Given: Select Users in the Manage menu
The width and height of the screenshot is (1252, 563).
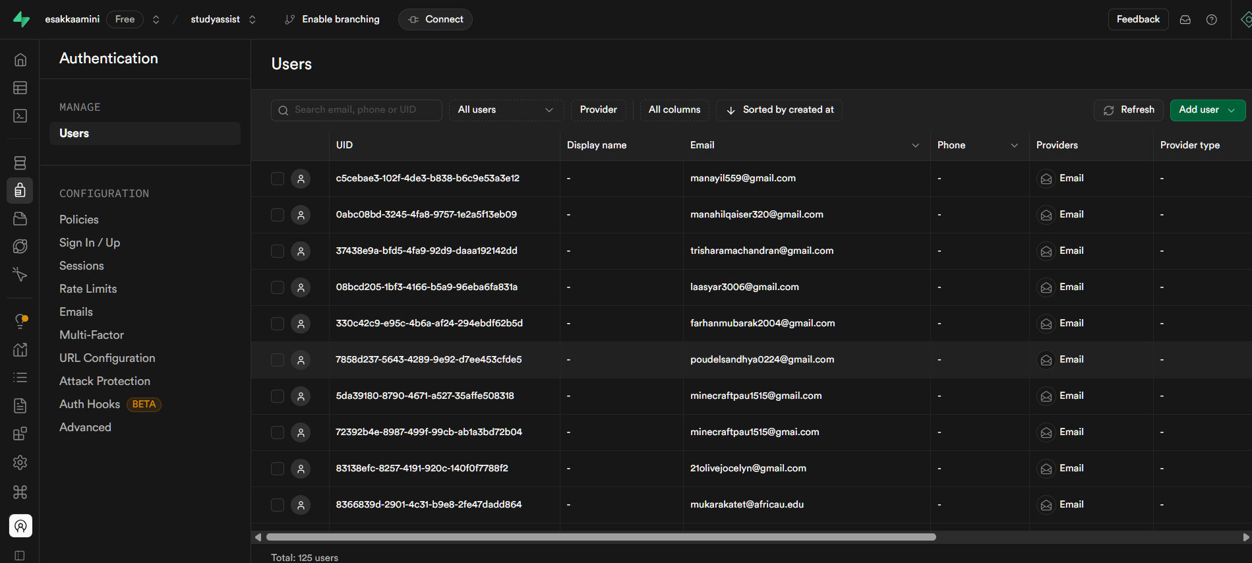Looking at the screenshot, I should click(145, 133).
